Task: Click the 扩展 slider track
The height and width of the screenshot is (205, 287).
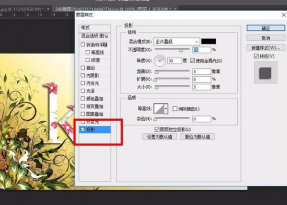Action: [x=172, y=79]
